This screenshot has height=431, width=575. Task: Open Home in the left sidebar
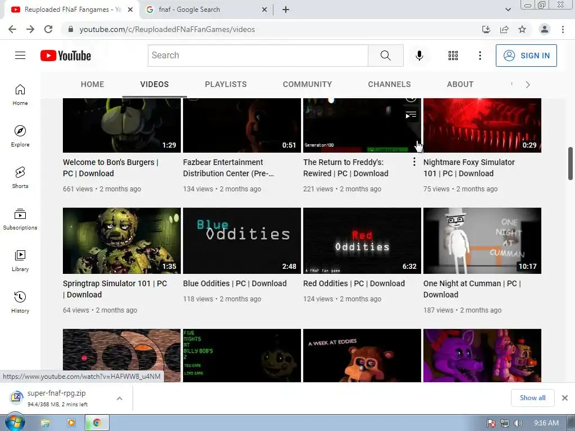20,95
